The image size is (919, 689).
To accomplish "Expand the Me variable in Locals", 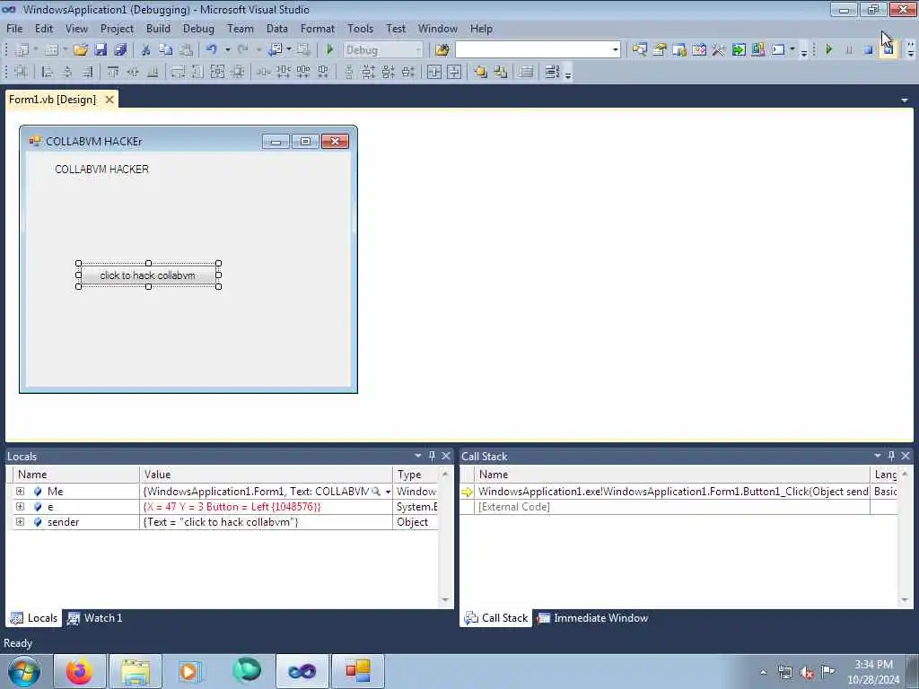I will [20, 492].
